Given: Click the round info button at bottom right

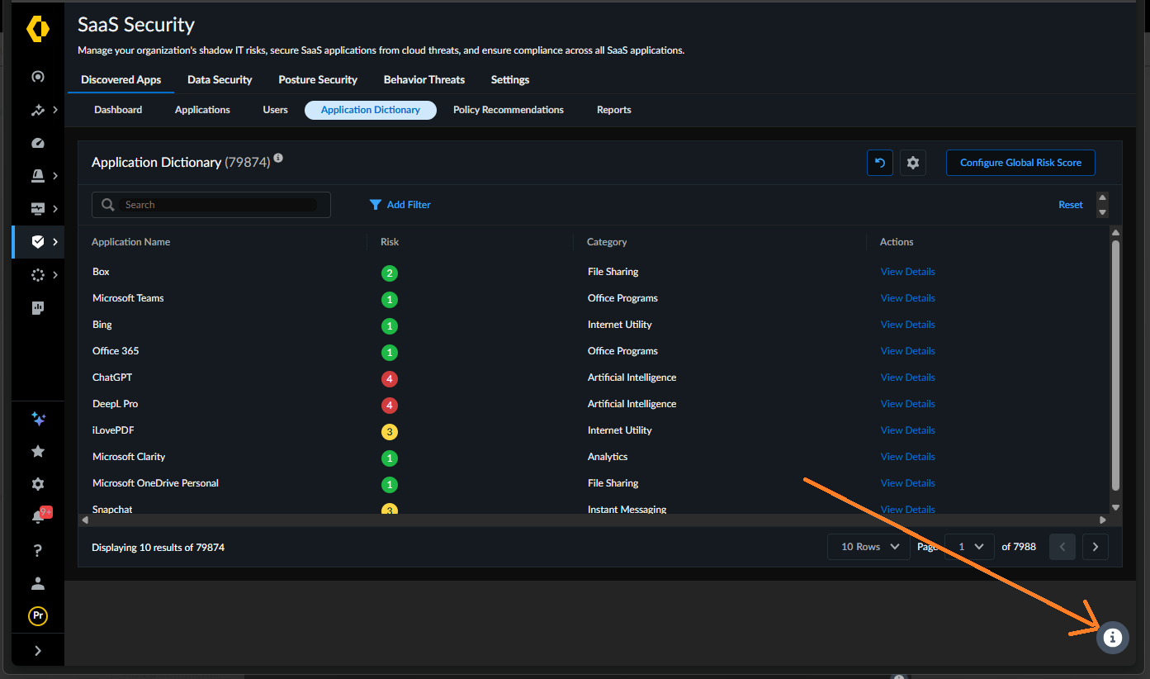Looking at the screenshot, I should (1113, 638).
